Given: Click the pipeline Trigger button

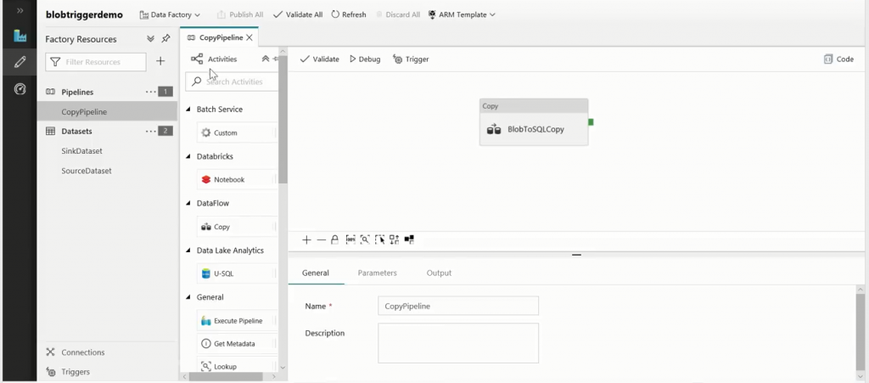Looking at the screenshot, I should pos(411,59).
